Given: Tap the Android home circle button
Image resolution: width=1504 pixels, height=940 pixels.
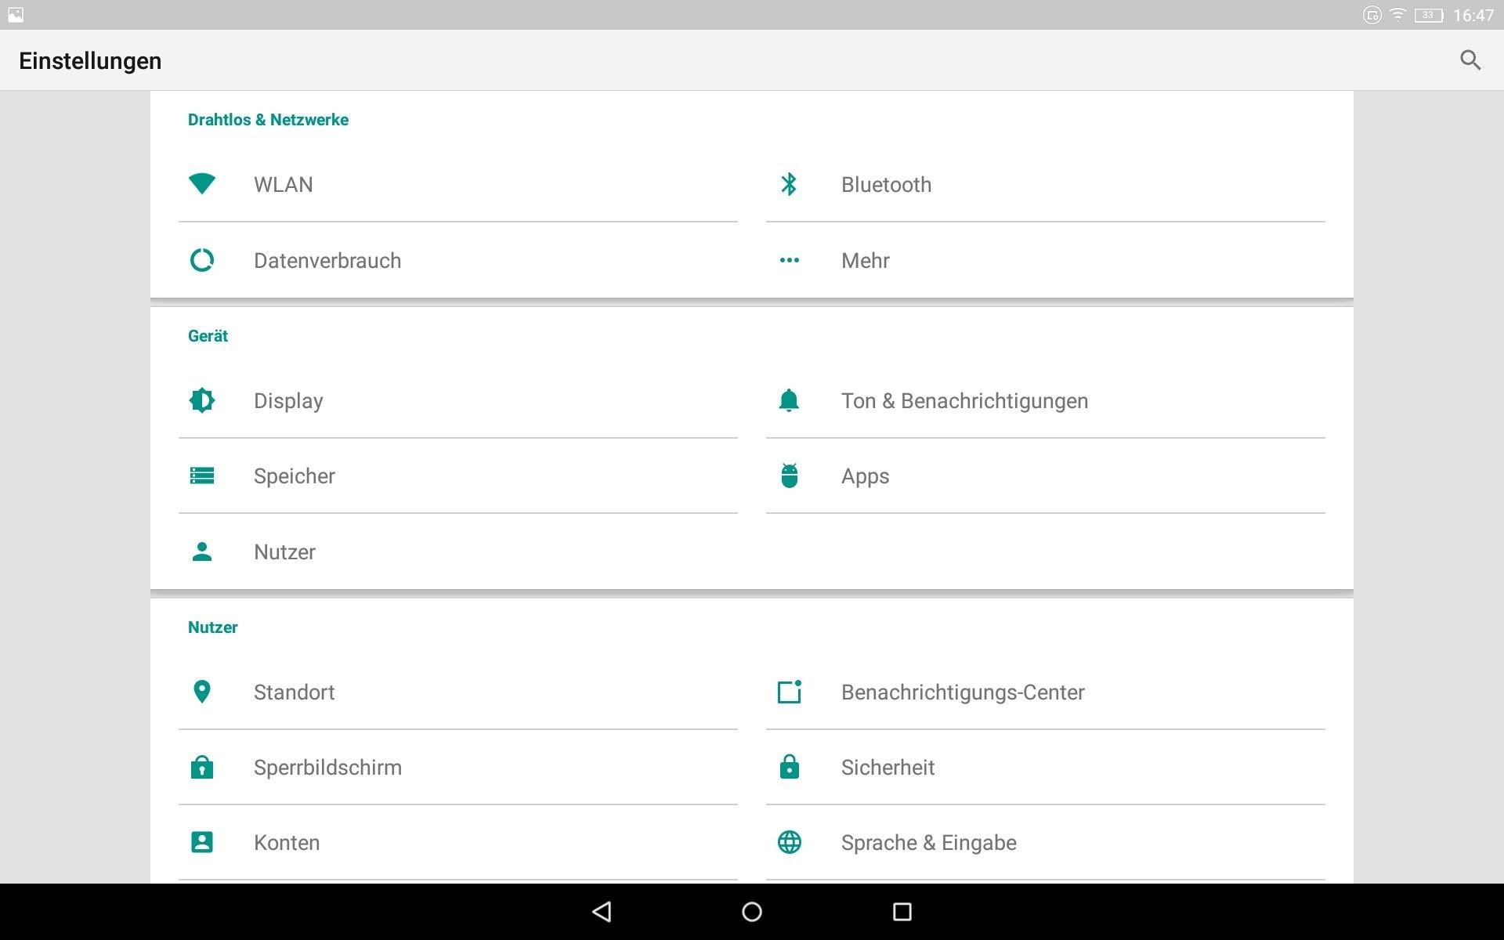Looking at the screenshot, I should 752,912.
